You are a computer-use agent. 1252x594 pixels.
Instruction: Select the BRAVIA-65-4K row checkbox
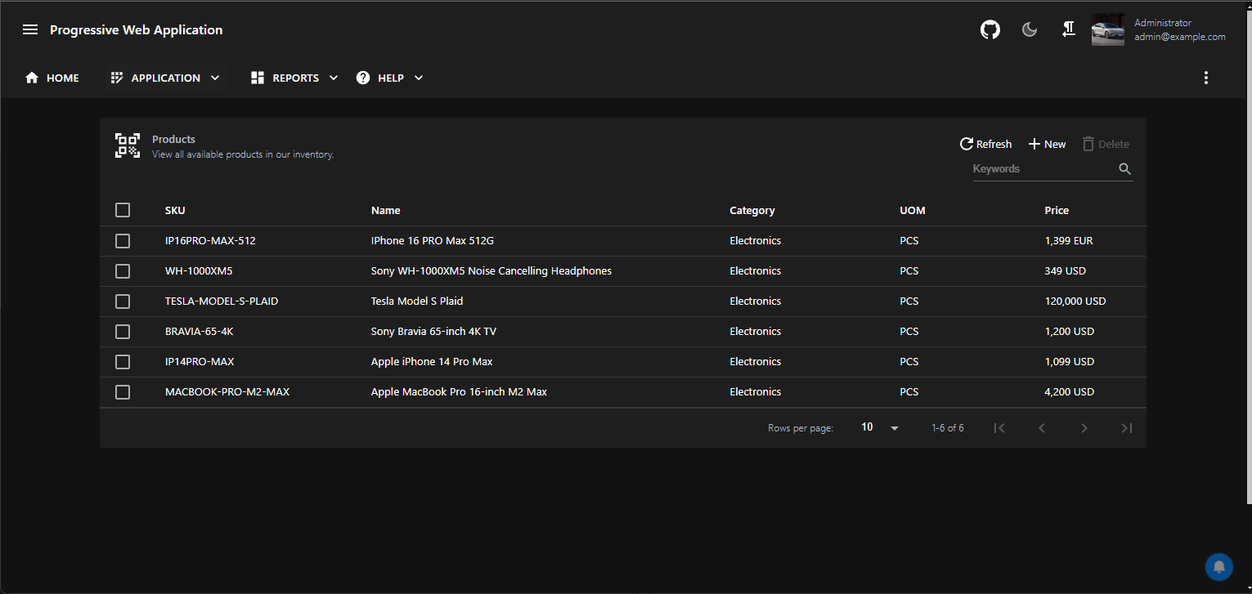[123, 332]
